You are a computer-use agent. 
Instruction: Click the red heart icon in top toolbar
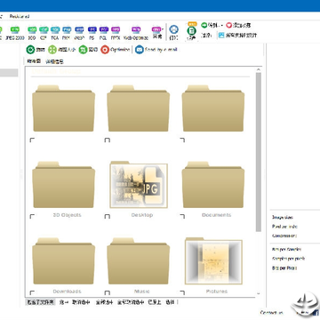(228, 25)
